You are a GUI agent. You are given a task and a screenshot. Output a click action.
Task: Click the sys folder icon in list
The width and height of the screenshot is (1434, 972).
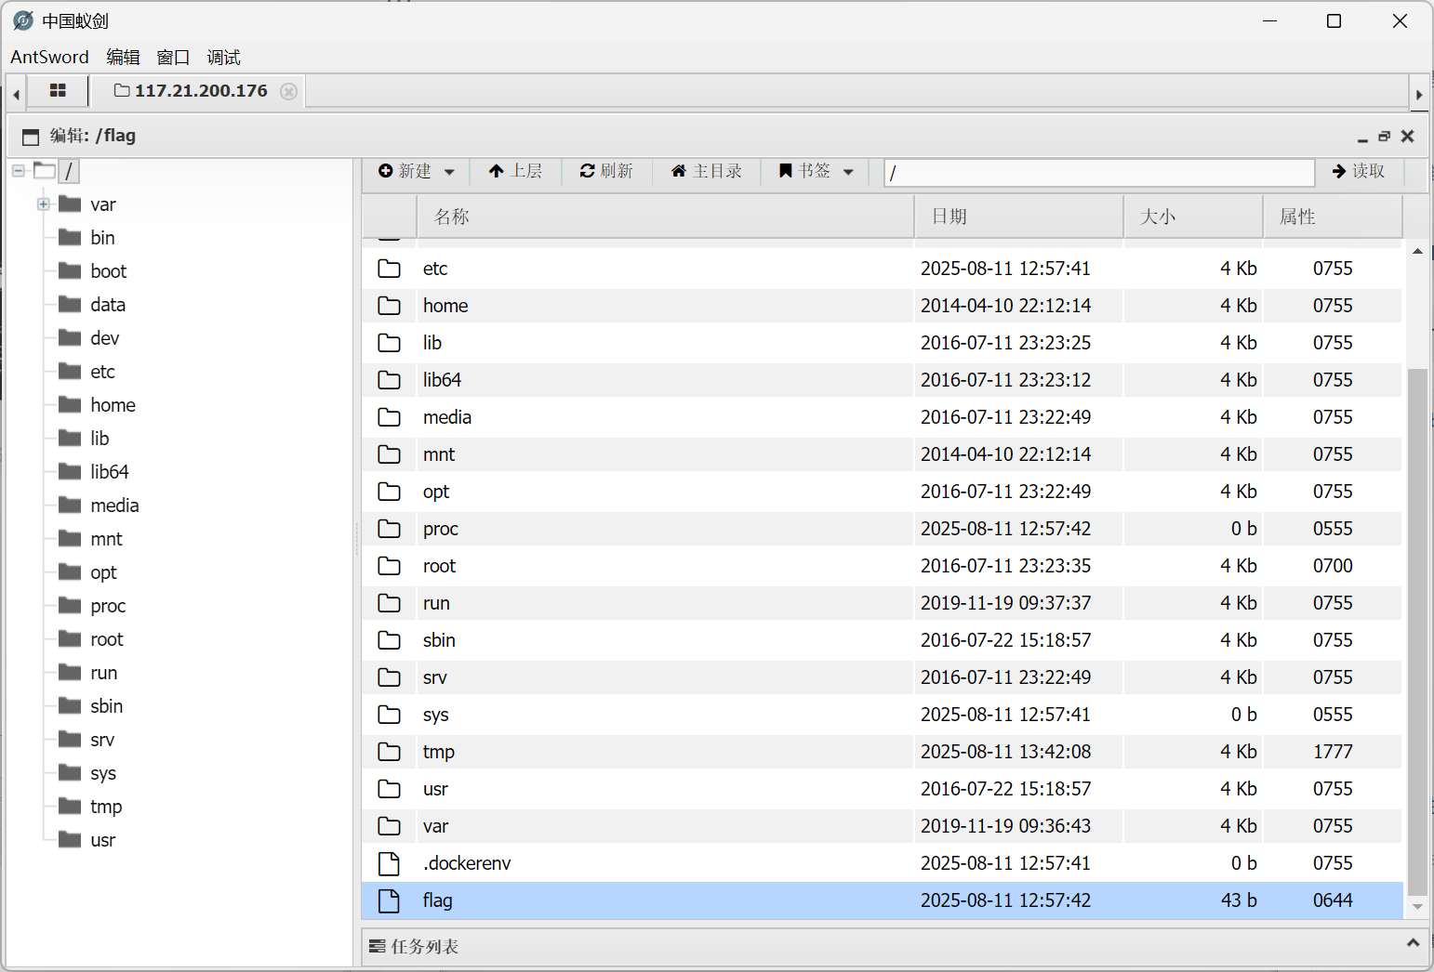(x=389, y=715)
